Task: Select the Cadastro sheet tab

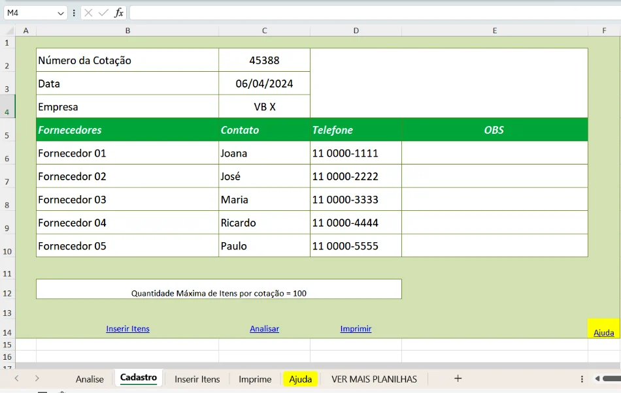Action: [x=139, y=377]
